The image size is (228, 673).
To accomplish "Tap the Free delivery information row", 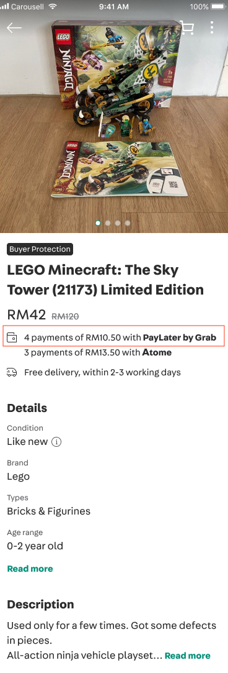I will (94, 372).
